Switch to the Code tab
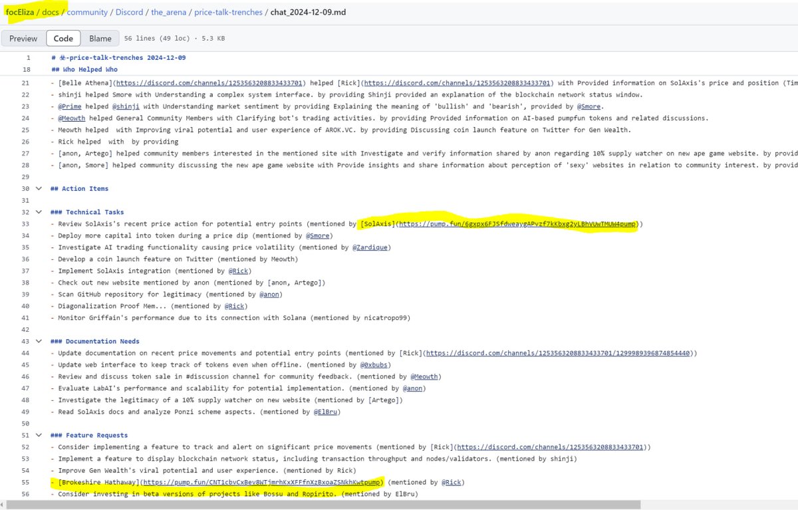The width and height of the screenshot is (798, 510). (63, 39)
